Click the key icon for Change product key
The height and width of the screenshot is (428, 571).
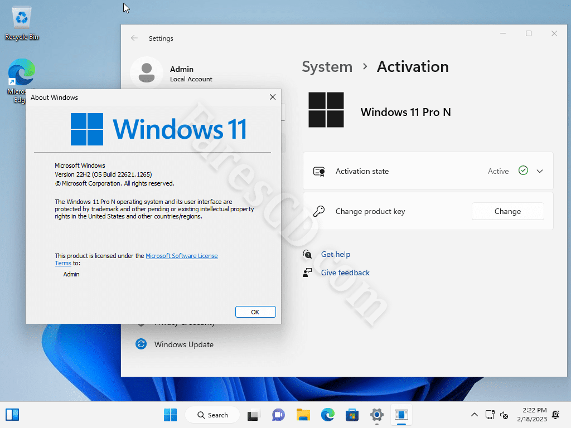(319, 211)
